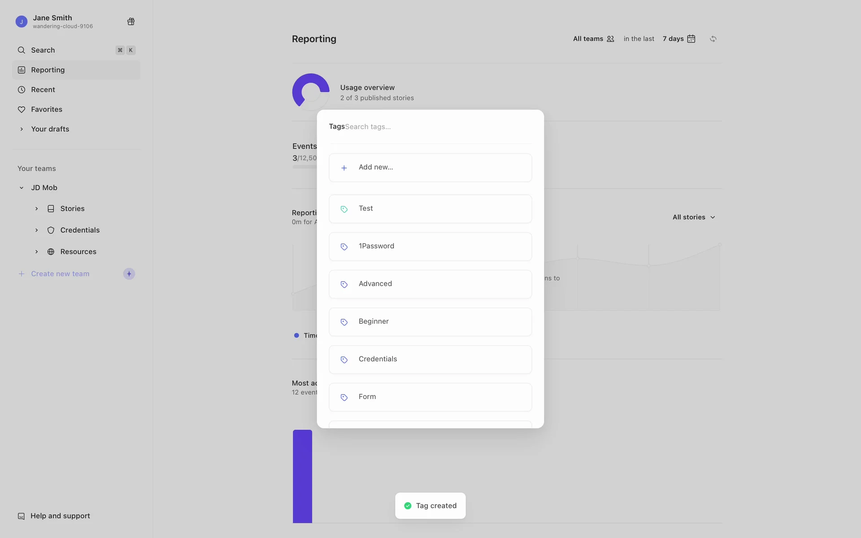Click the globe icon for Resources
This screenshot has width=861, height=538.
click(51, 252)
